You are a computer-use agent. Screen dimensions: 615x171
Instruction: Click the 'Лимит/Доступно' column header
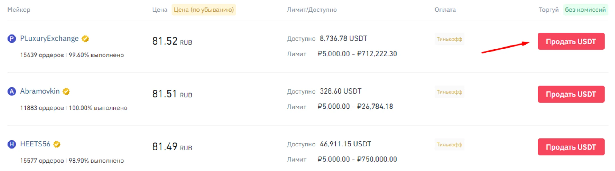pos(311,10)
